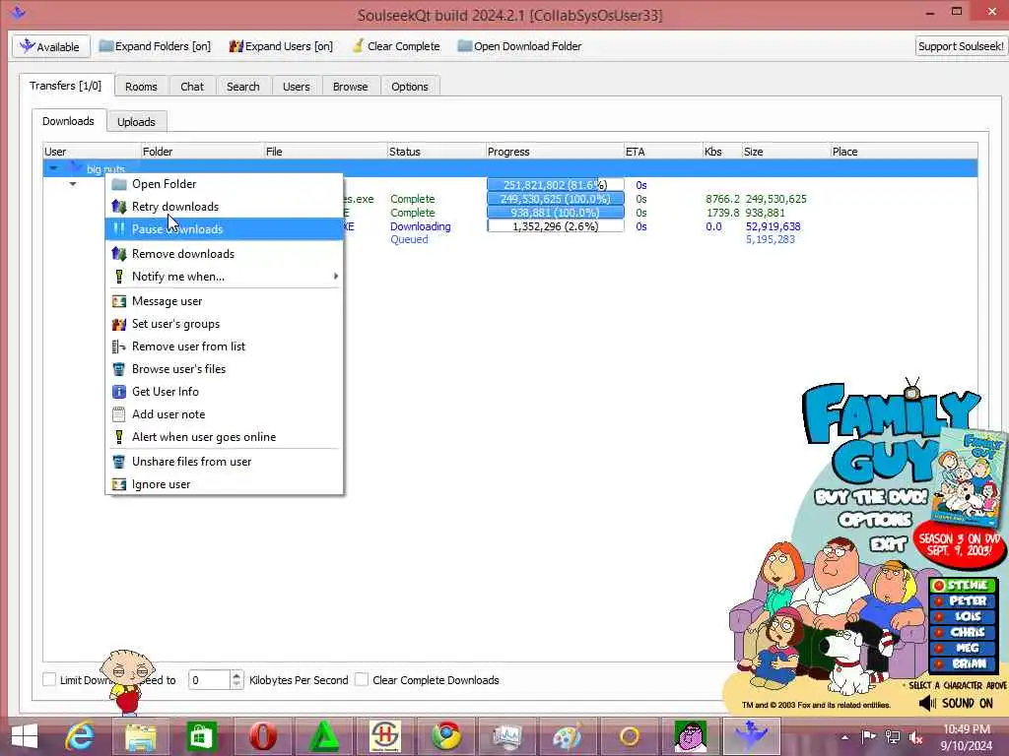Click the 251,821,802 (81.6%) progress bar
The image size is (1009, 756).
tap(556, 185)
